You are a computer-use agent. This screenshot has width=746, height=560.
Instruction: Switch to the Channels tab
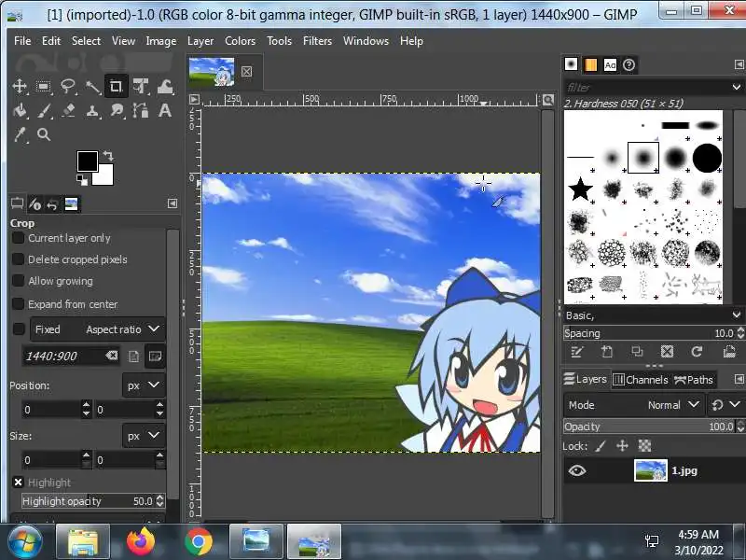click(641, 380)
